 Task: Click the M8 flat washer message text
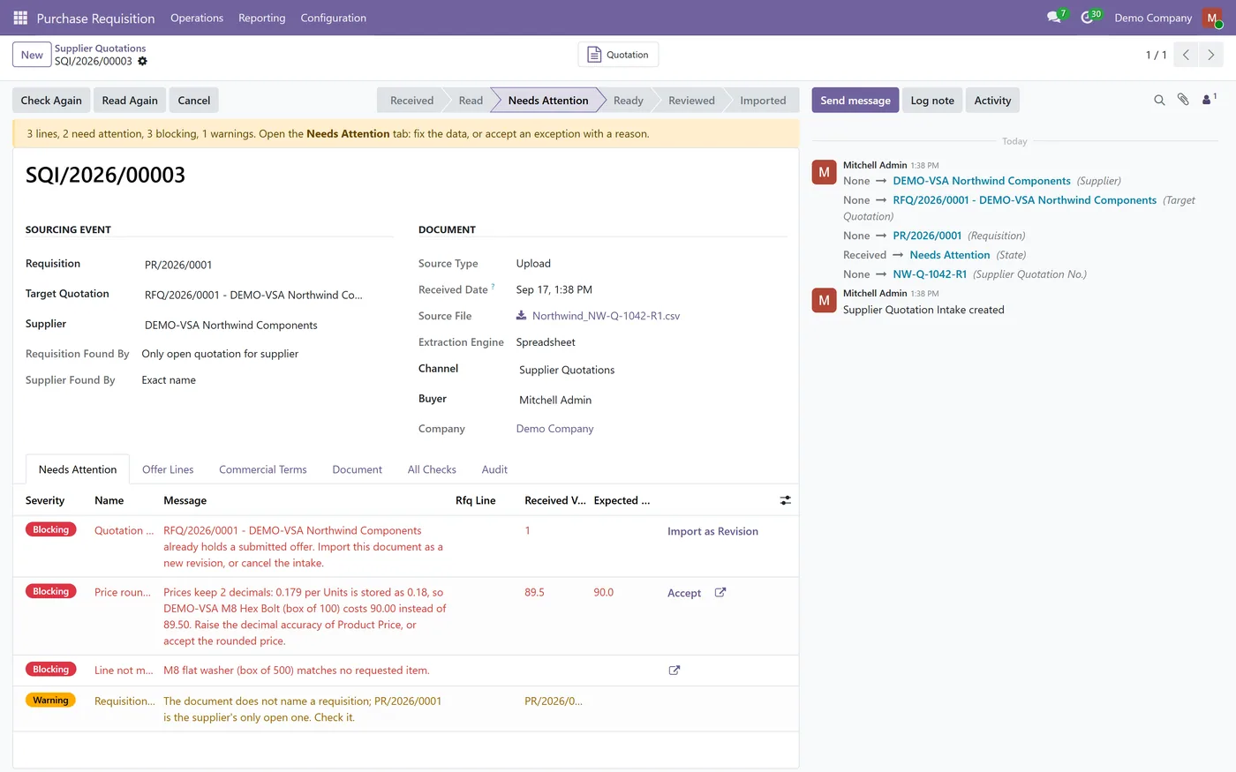[x=297, y=671]
